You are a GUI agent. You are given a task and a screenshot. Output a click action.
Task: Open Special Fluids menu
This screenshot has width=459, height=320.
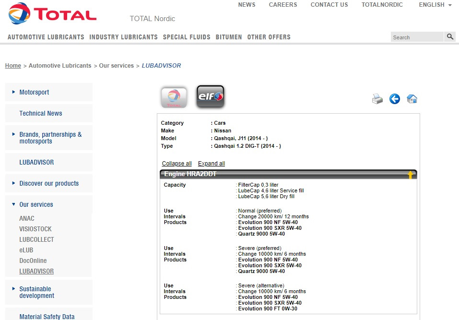[x=187, y=37]
